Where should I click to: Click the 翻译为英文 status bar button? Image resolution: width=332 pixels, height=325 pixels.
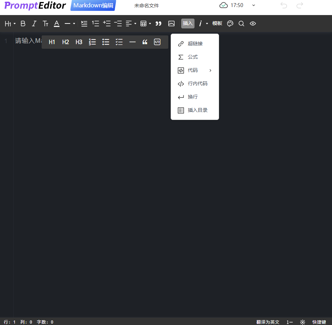click(268, 322)
